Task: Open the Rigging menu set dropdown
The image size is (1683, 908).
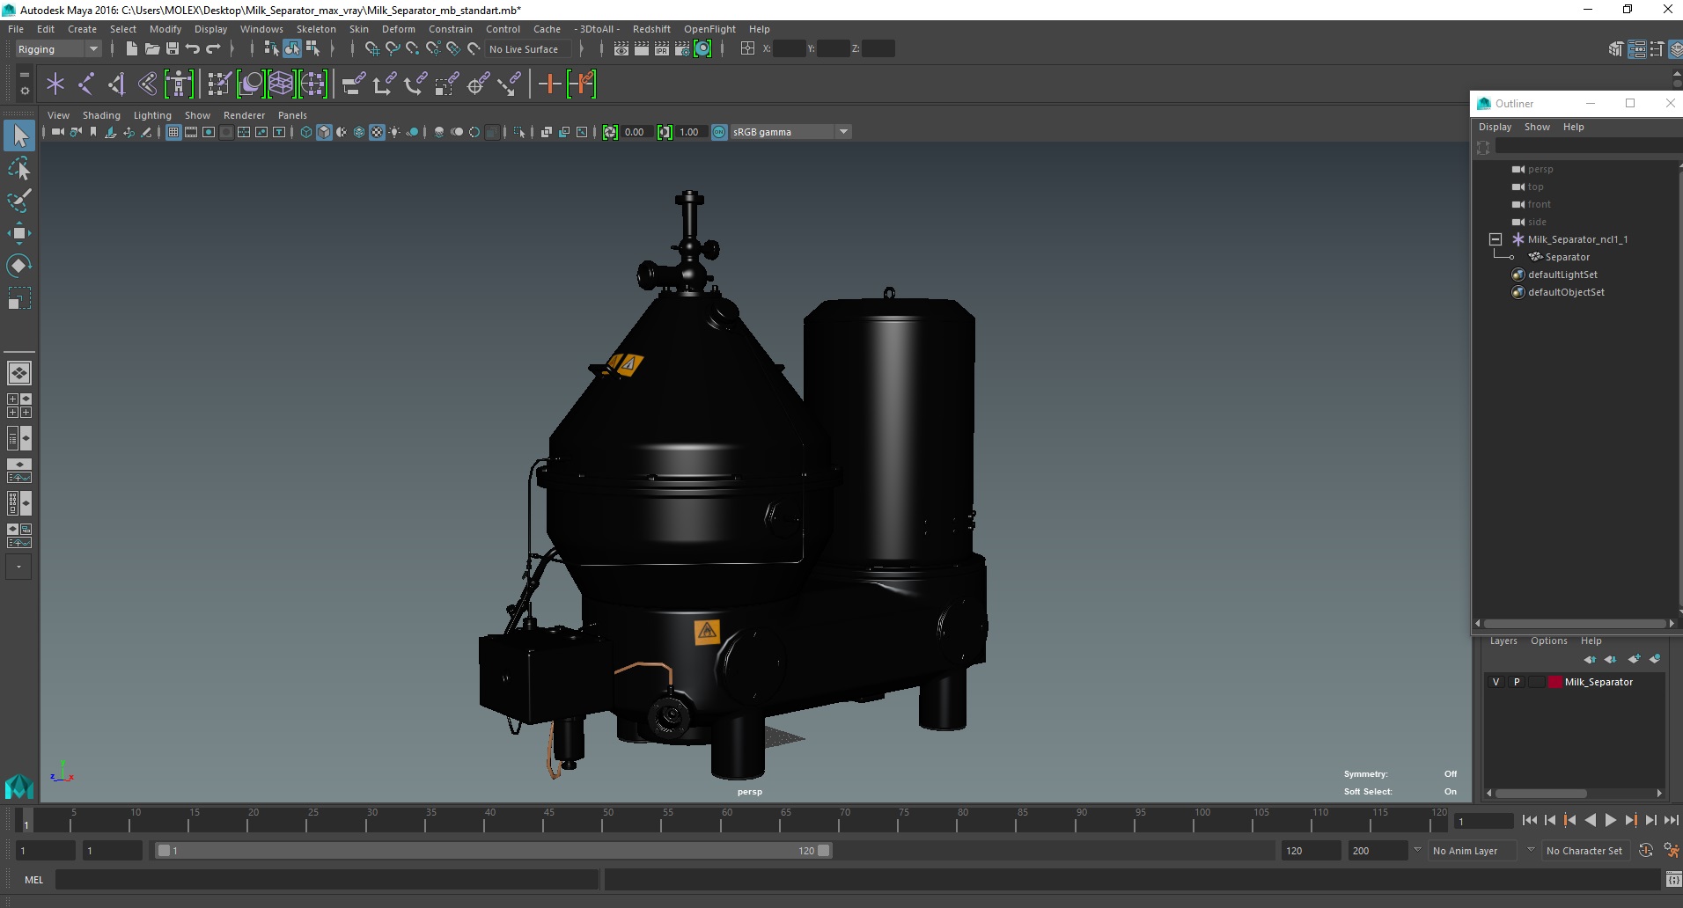Action: coord(58,49)
